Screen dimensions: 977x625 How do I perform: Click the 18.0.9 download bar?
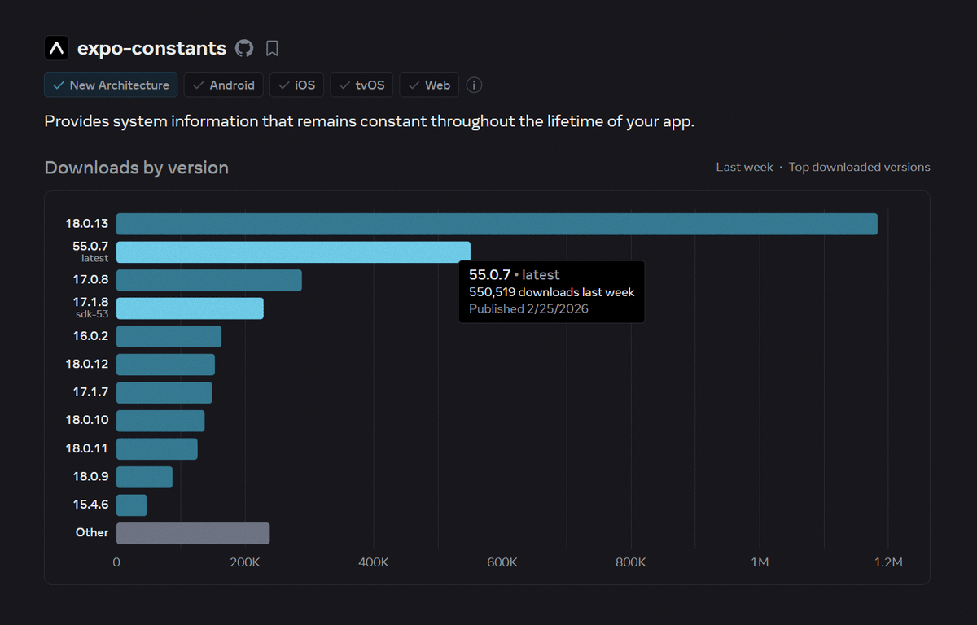144,477
